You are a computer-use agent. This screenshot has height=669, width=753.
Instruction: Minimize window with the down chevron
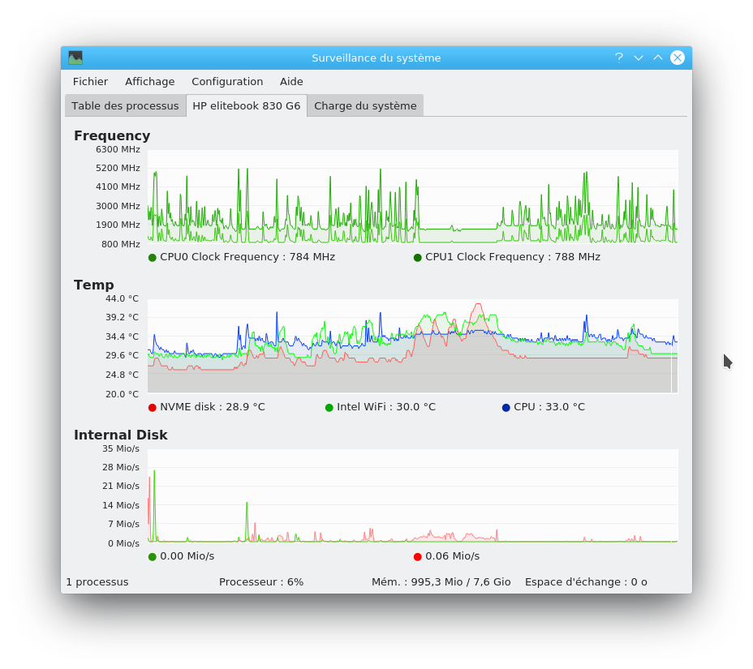coord(639,58)
